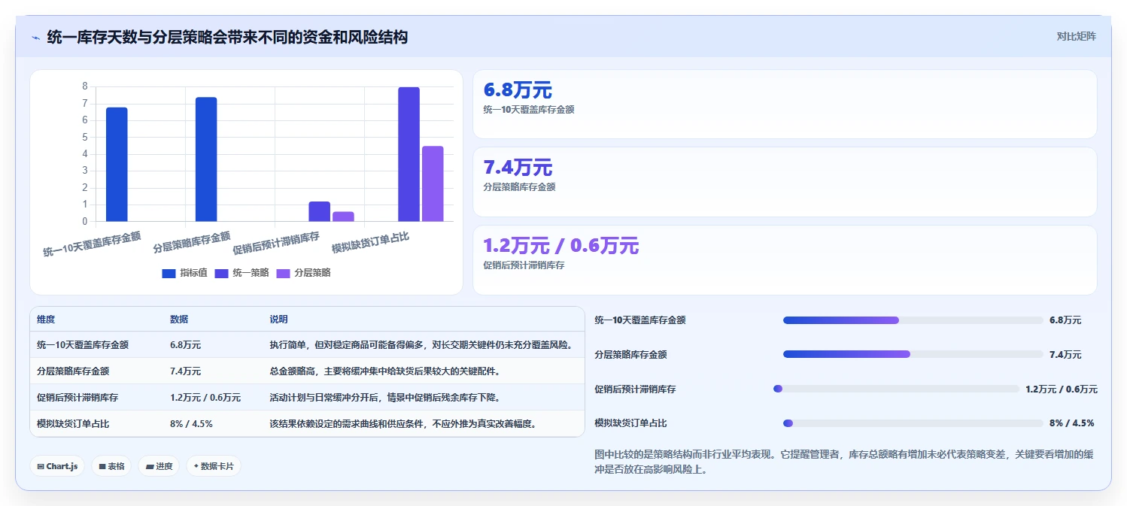Click the x-axis label 分层策略库存金额

click(191, 242)
